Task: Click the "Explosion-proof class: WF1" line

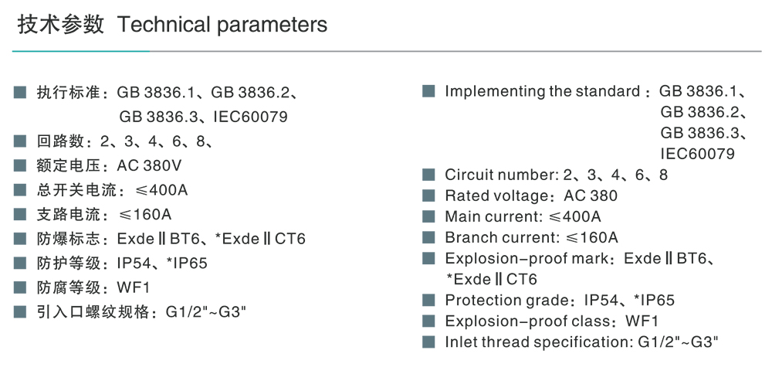Action: (551, 321)
